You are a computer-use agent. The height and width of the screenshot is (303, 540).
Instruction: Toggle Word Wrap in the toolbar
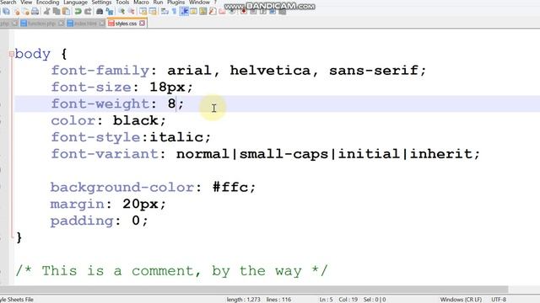[x=165, y=11]
